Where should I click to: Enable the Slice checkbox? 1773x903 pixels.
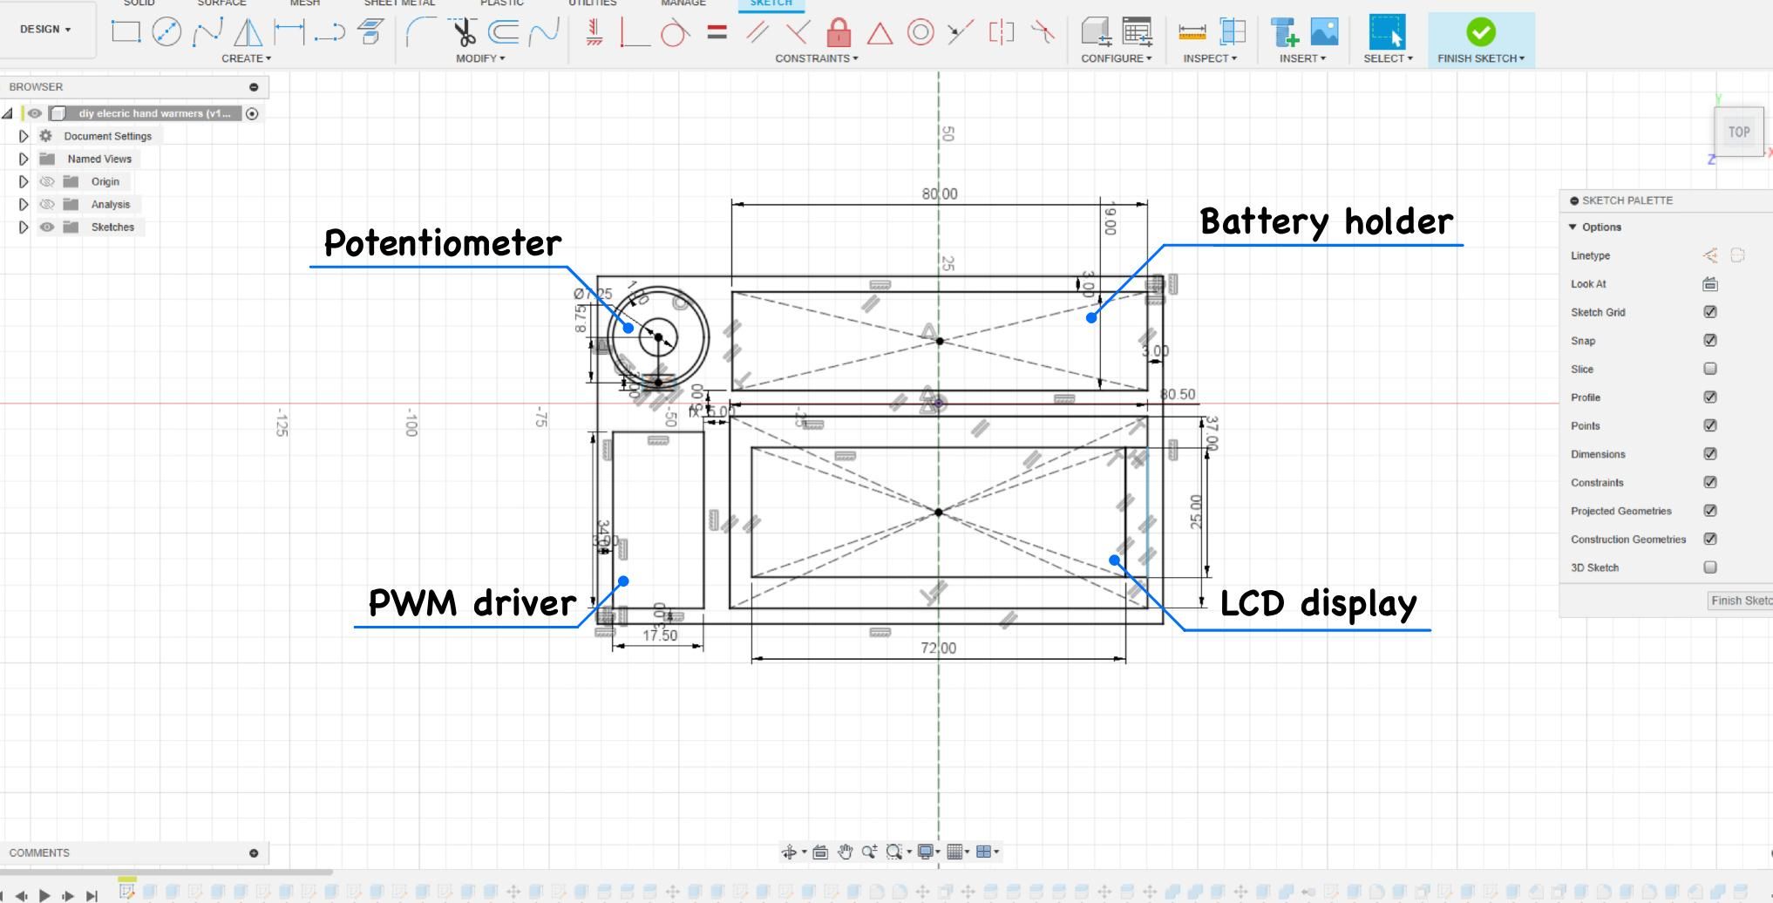tap(1710, 369)
